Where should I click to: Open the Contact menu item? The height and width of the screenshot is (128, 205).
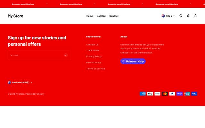coord(114,16)
